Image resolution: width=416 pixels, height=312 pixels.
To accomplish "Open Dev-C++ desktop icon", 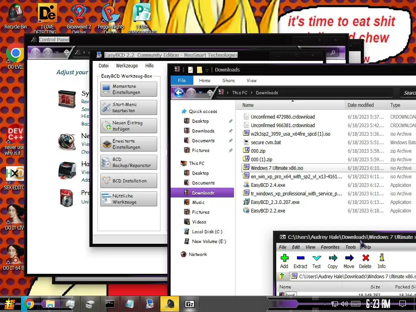I will (x=15, y=139).
